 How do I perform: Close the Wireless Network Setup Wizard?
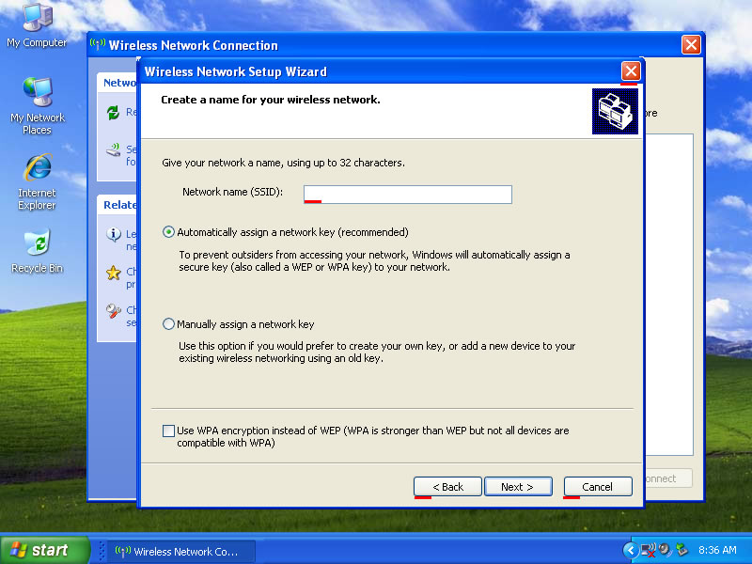(x=631, y=71)
